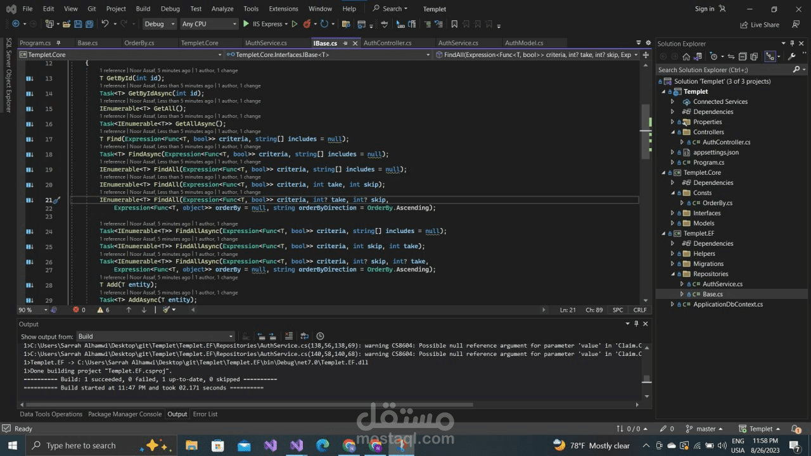Click Collapse All icon in Solution Explorer
The image size is (811, 456).
[x=743, y=56]
